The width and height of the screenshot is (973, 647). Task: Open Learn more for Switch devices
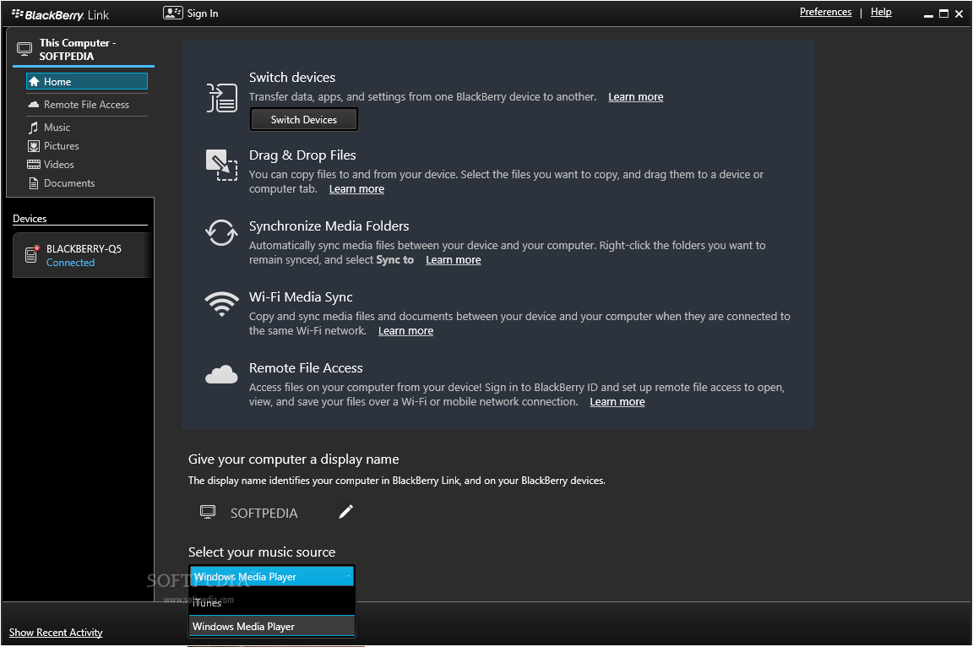tap(635, 97)
